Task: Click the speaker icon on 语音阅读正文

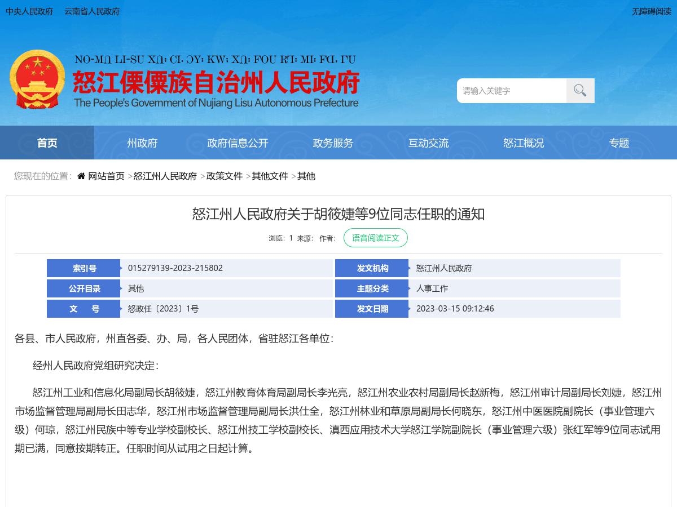Action: pos(352,238)
